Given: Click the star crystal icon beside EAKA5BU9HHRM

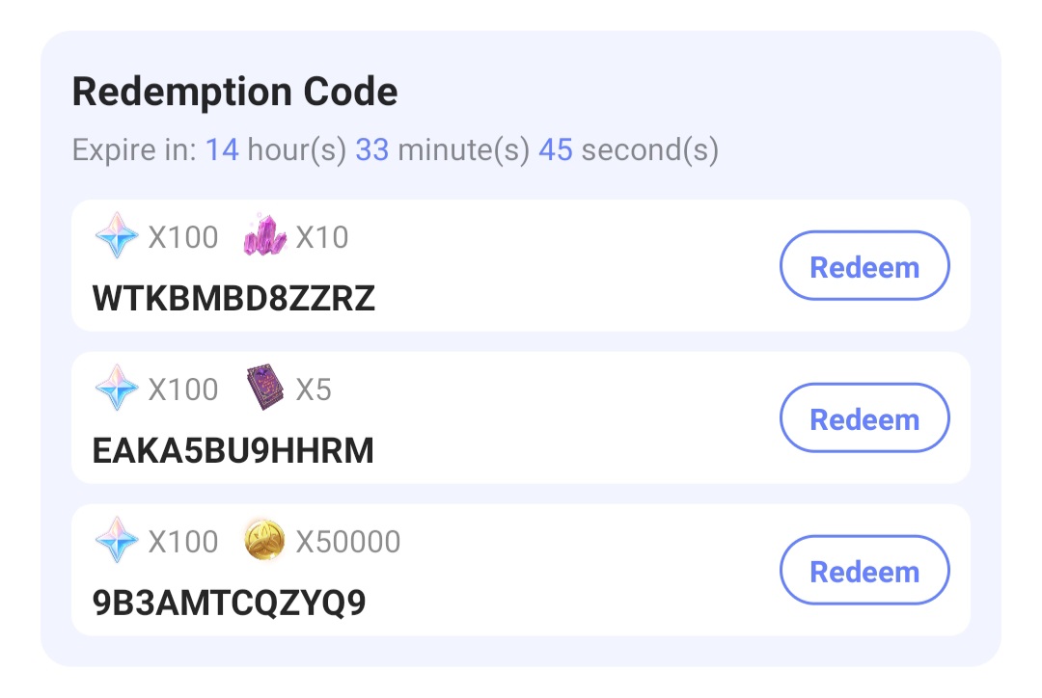Looking at the screenshot, I should [116, 389].
